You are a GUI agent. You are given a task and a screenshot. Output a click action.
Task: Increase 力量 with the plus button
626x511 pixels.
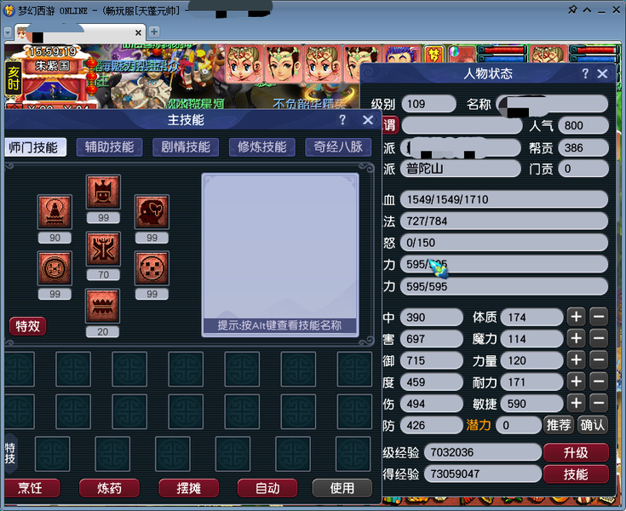[x=576, y=360]
